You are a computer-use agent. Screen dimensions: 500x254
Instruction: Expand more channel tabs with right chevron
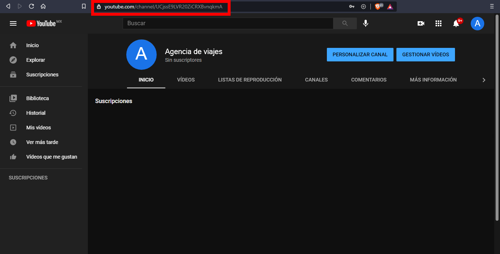coord(484,80)
